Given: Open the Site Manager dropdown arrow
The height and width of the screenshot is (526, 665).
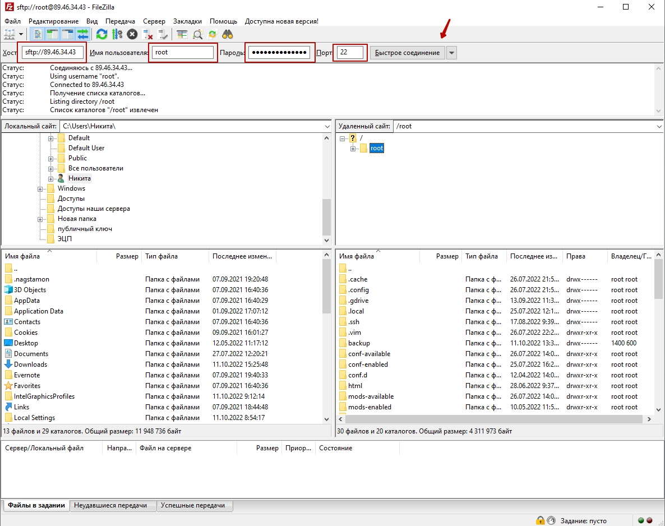Looking at the screenshot, I should (21, 34).
